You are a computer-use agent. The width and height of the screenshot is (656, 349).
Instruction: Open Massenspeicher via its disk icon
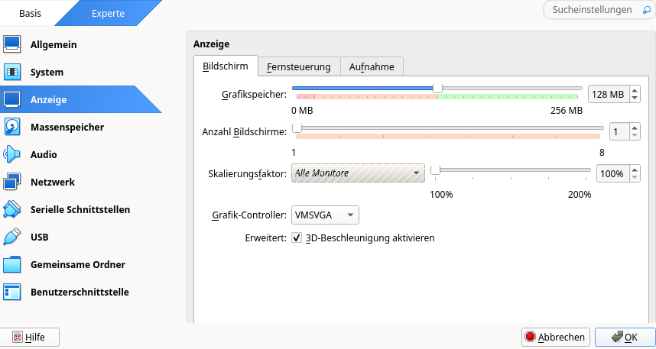coord(12,127)
